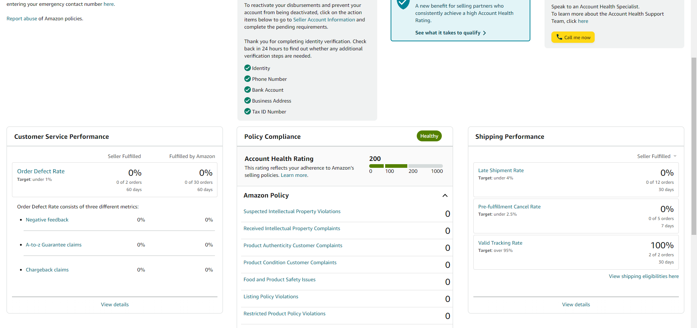Click the Account Health Rating score 200
697x328 pixels.
tap(375, 158)
